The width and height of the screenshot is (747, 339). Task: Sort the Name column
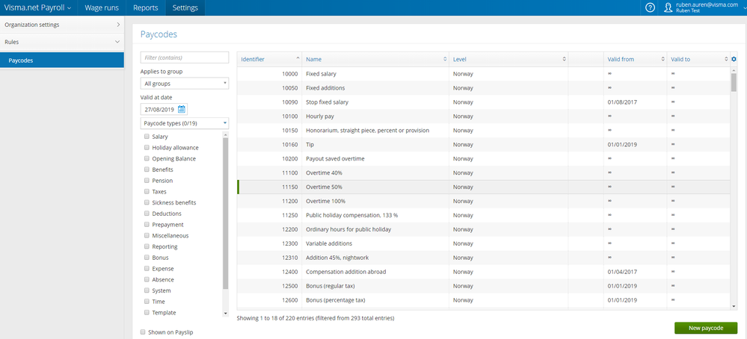coord(445,60)
